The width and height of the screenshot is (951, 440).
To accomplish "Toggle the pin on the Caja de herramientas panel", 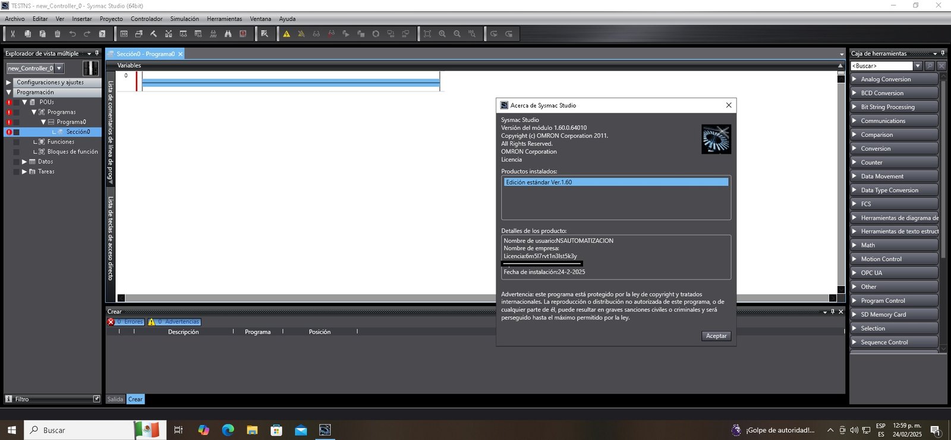I will pos(943,53).
